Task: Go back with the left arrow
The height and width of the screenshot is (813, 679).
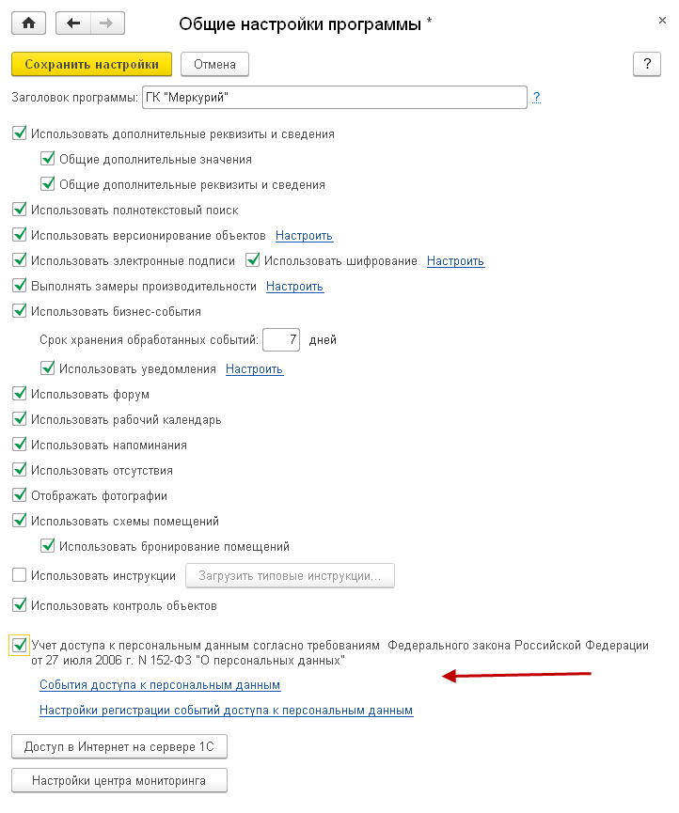Action: click(x=74, y=23)
